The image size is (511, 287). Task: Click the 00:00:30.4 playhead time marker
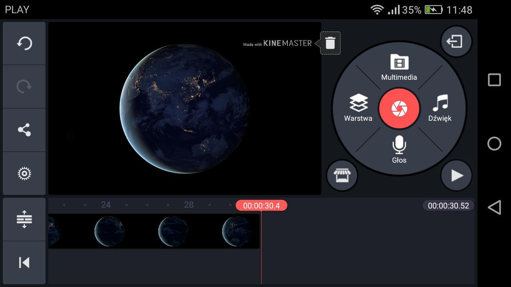tap(261, 206)
